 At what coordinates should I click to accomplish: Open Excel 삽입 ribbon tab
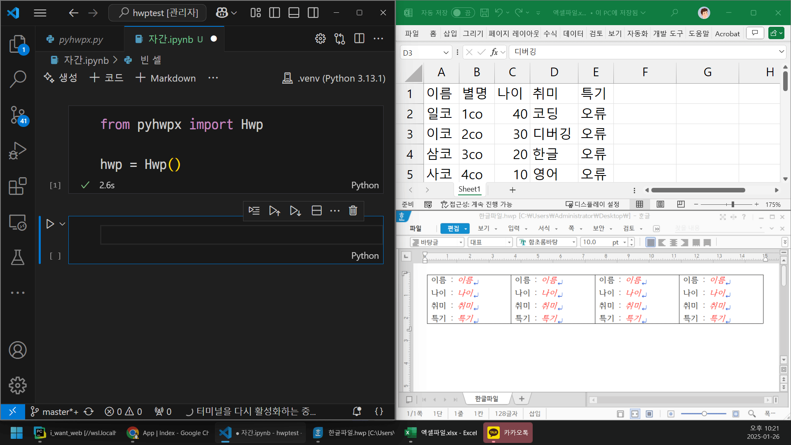[x=450, y=34]
